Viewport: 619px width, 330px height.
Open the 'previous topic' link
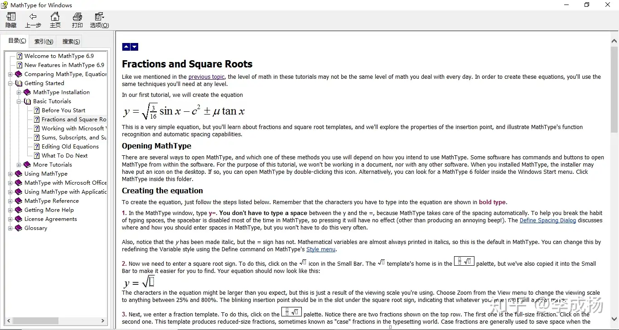click(x=206, y=77)
